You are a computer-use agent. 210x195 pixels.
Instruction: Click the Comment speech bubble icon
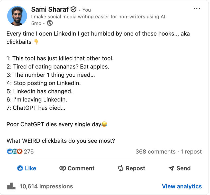click(x=62, y=168)
